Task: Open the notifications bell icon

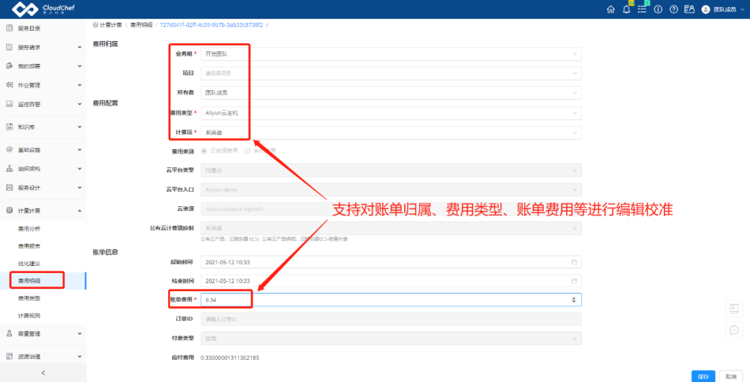Action: coord(626,10)
